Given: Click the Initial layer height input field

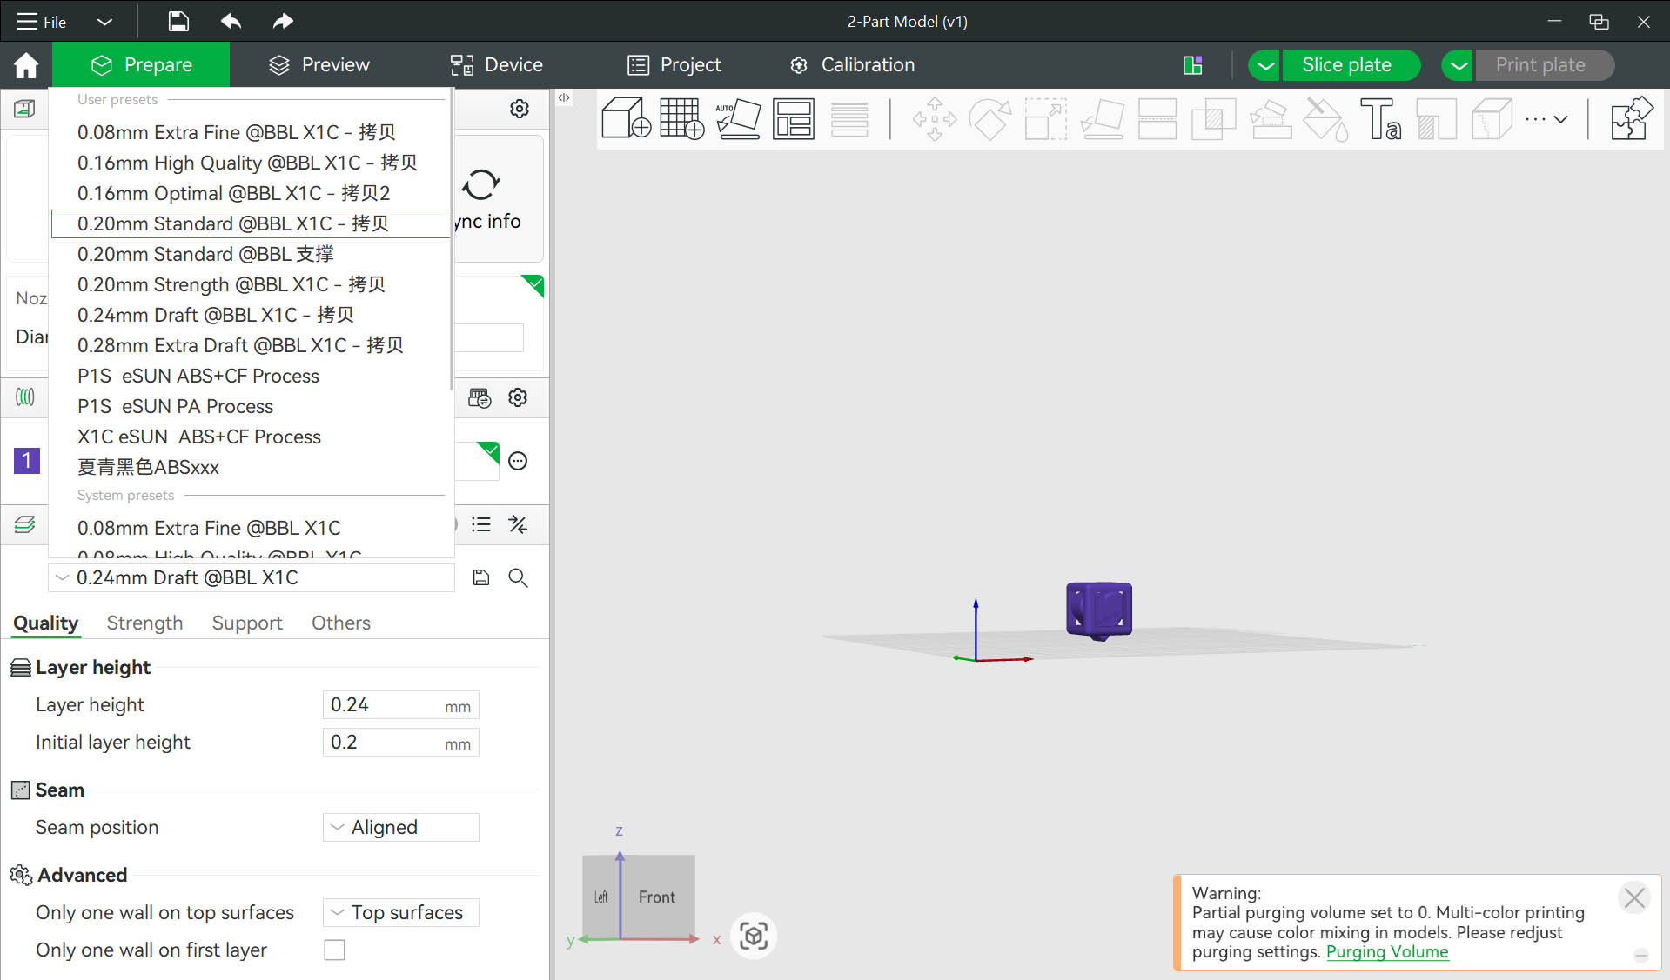Looking at the screenshot, I should (x=400, y=742).
